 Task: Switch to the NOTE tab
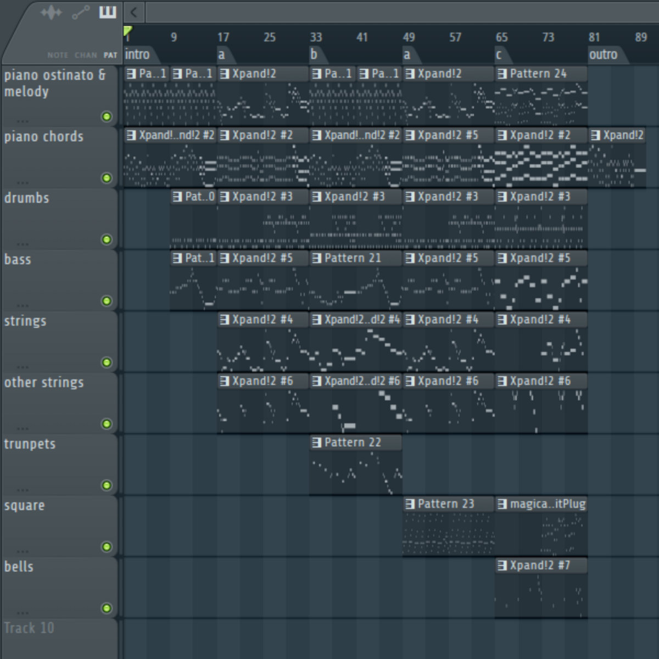pos(58,55)
